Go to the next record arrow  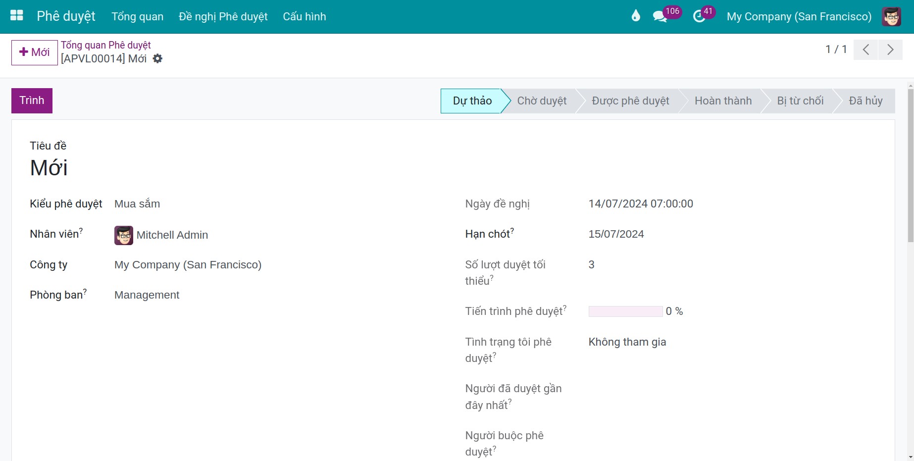890,50
